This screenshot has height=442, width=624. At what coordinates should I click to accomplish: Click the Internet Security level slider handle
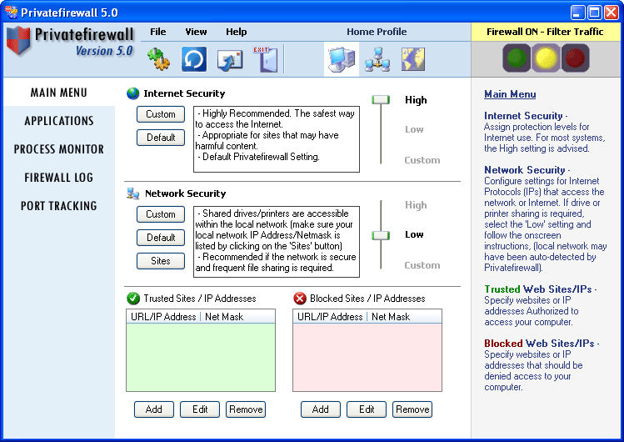point(381,99)
